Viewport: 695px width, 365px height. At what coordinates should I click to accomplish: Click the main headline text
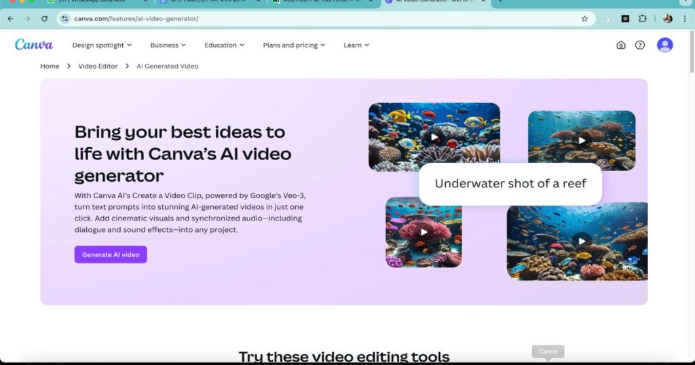click(183, 154)
